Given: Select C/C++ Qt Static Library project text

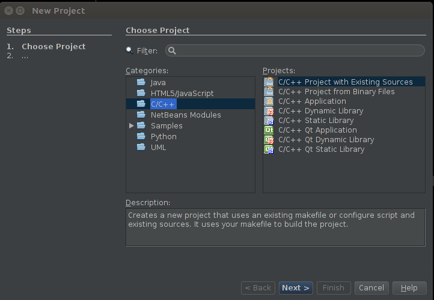Looking at the screenshot, I should point(322,149).
